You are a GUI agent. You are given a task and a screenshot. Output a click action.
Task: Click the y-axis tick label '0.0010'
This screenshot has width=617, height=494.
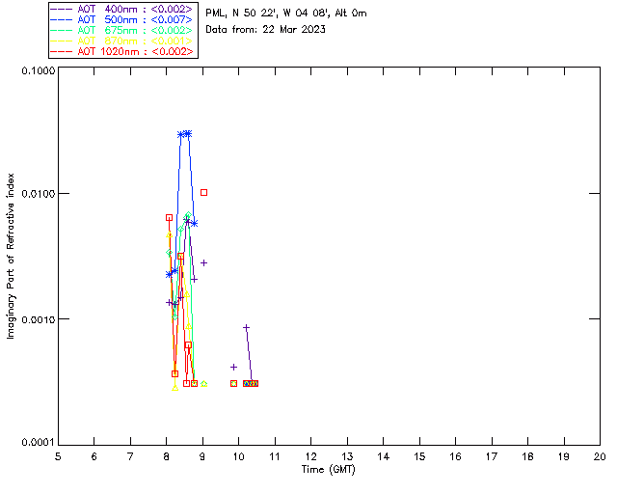pyautogui.click(x=39, y=319)
